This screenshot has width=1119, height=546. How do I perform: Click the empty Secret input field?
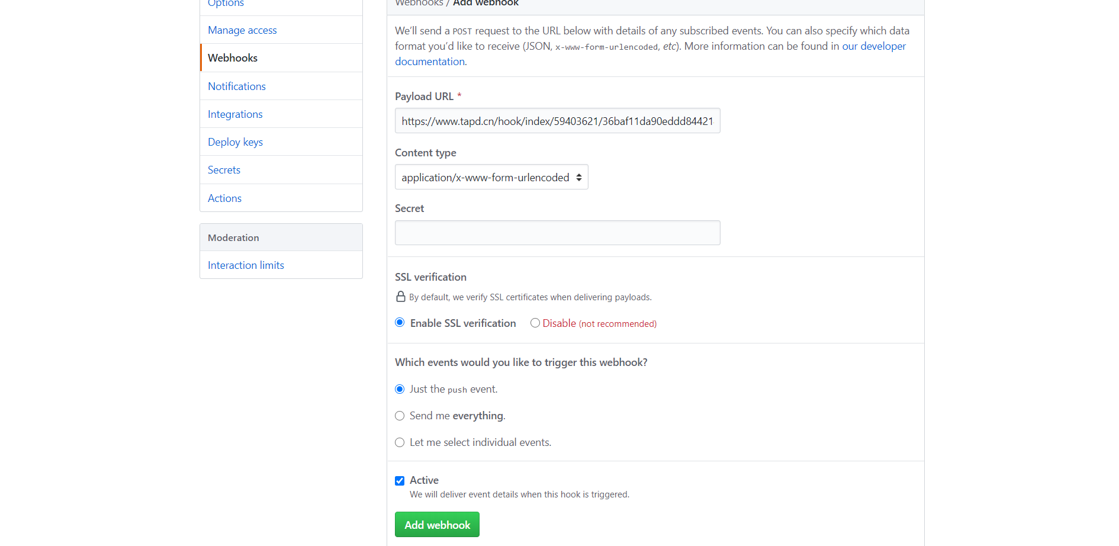[x=557, y=232]
